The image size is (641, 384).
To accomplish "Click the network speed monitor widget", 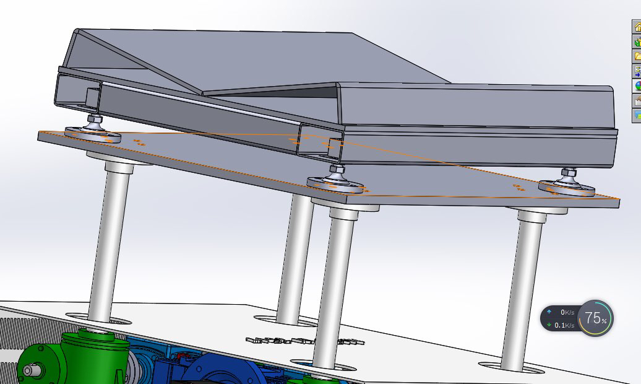I will (x=561, y=318).
